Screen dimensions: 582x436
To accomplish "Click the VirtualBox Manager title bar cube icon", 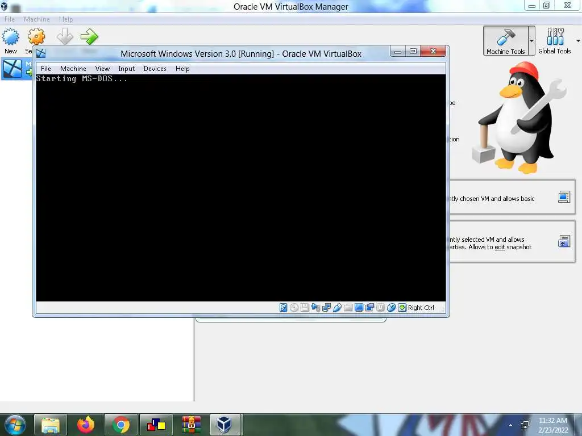I will pyautogui.click(x=4, y=6).
